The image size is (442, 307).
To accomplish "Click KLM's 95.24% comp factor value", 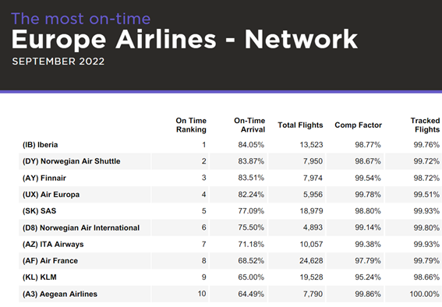I will click(368, 277).
